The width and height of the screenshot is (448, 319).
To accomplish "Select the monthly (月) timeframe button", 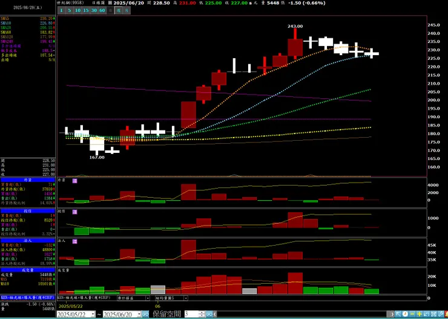I will coord(127,10).
